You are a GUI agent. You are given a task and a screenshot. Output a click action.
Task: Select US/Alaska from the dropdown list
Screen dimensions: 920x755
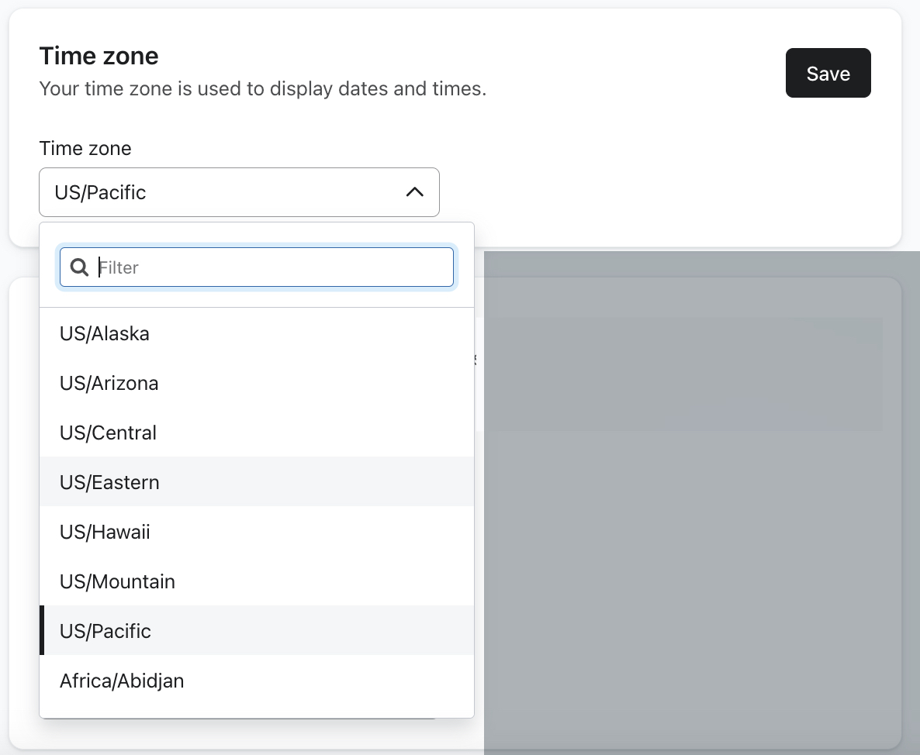[104, 333]
